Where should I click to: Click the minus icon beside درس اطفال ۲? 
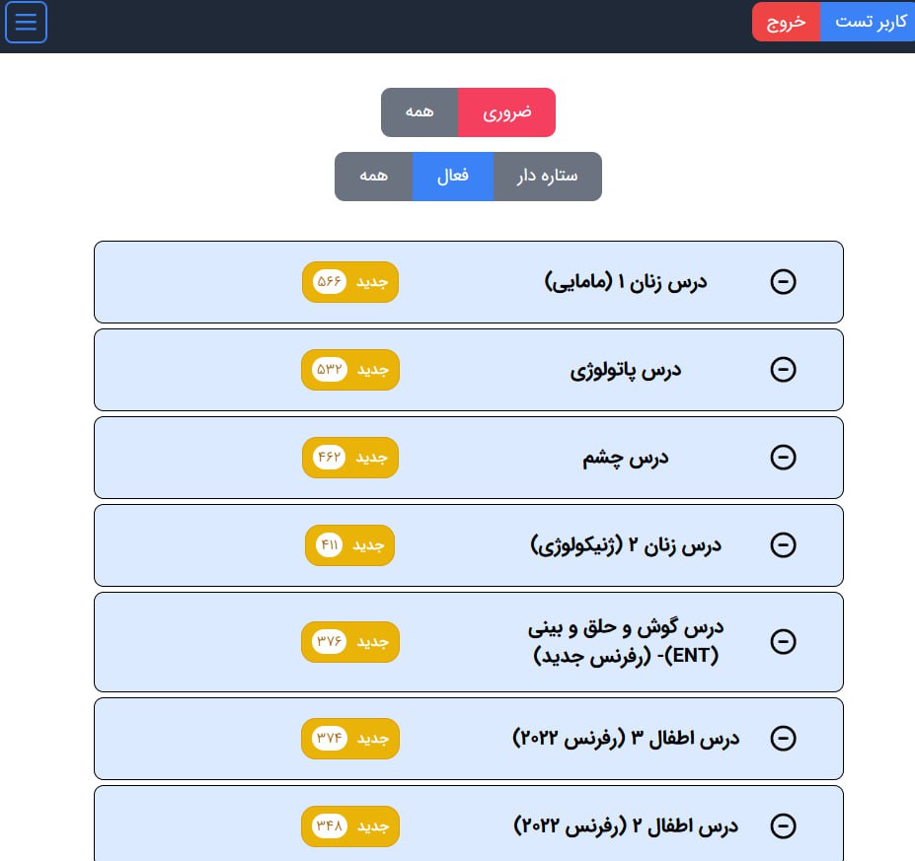[x=783, y=826]
